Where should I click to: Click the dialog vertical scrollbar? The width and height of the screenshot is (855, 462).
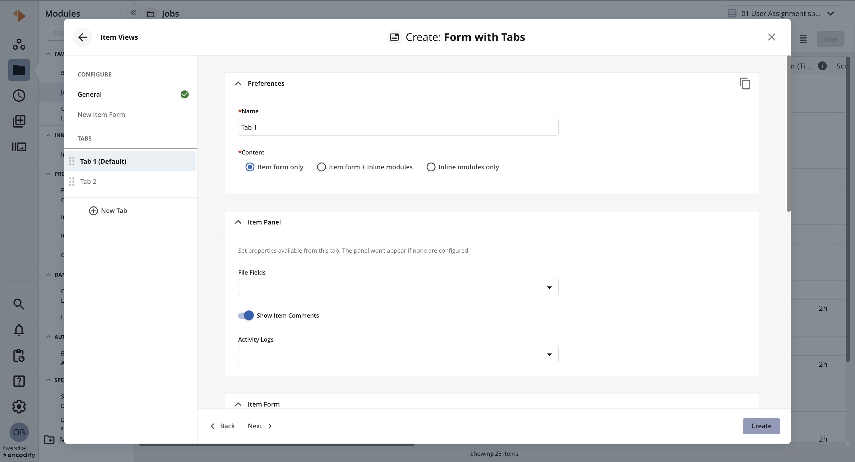tap(788, 133)
